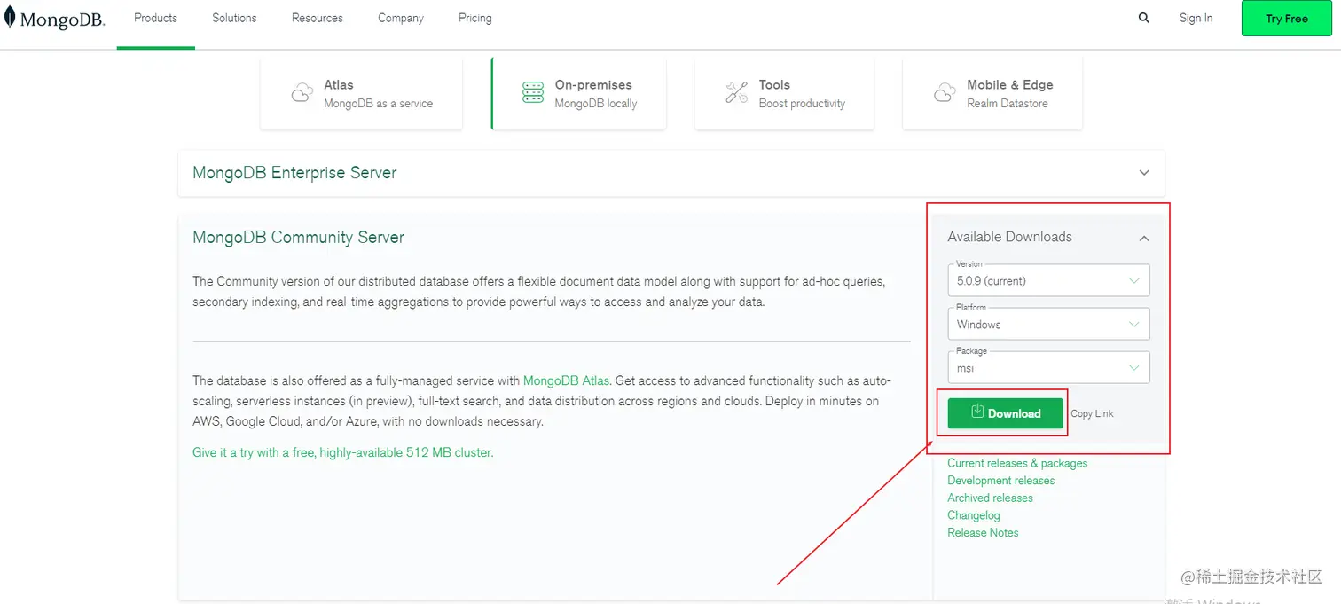Click the MongoDB Enterprise Server heading
Screen dimensions: 1341x604
coord(294,173)
